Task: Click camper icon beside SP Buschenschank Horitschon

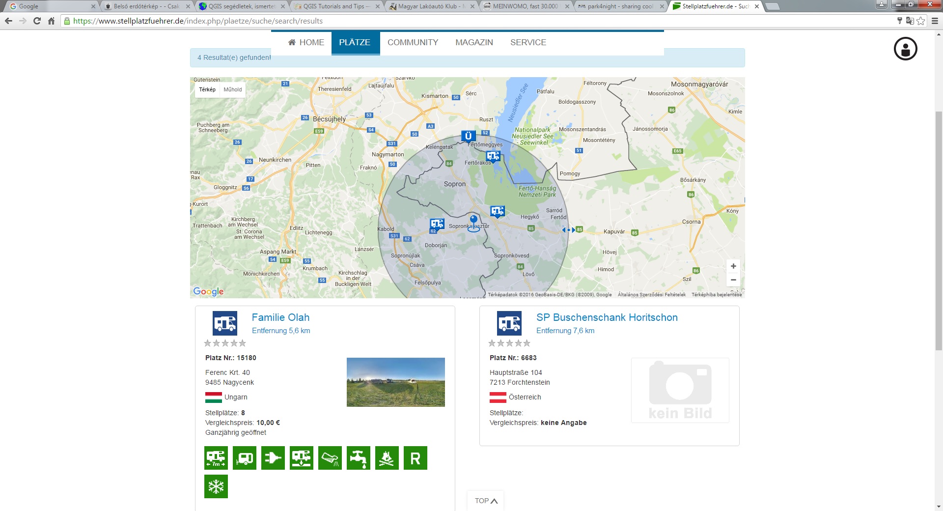Action: tap(509, 323)
